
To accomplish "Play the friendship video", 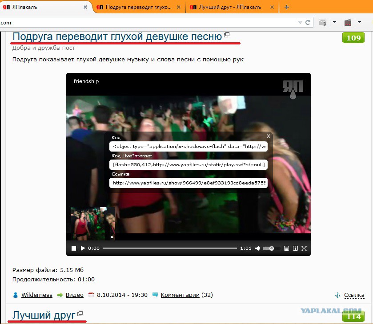I will [83, 248].
